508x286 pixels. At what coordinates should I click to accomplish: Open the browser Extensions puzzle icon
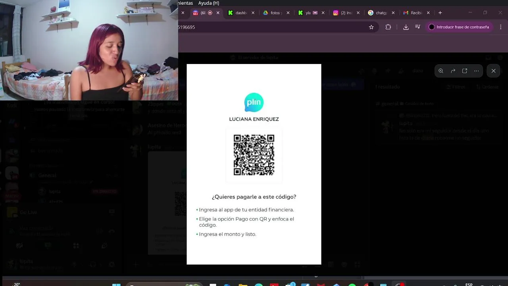pyautogui.click(x=388, y=27)
